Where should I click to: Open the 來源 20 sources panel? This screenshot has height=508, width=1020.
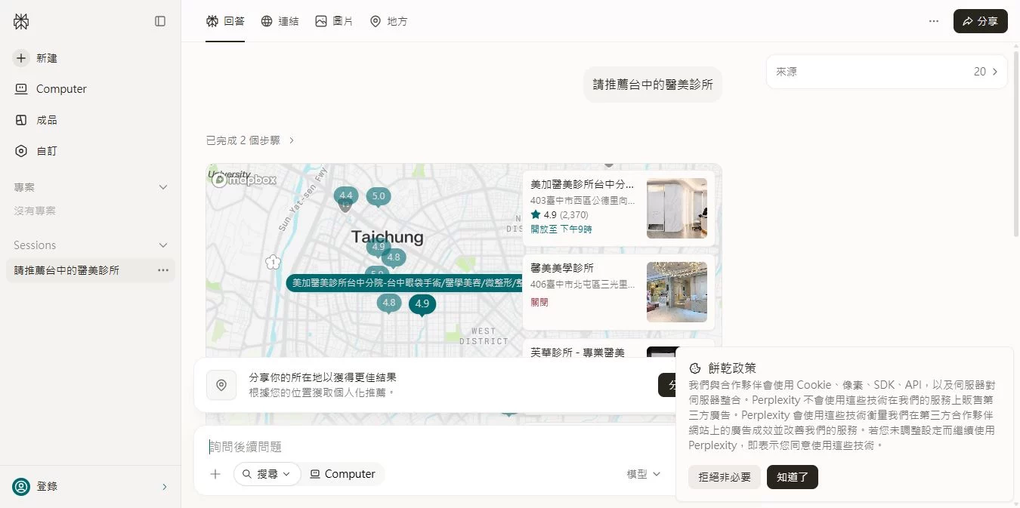tap(887, 72)
